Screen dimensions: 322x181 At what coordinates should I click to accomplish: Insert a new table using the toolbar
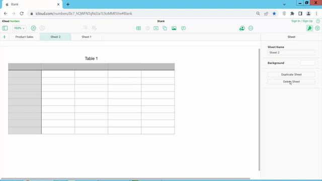click(x=139, y=28)
